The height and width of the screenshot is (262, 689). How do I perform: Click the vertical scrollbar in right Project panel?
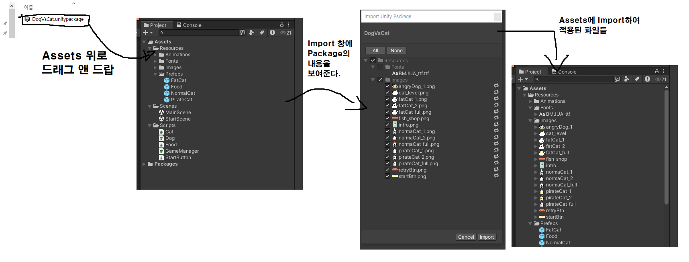point(666,147)
